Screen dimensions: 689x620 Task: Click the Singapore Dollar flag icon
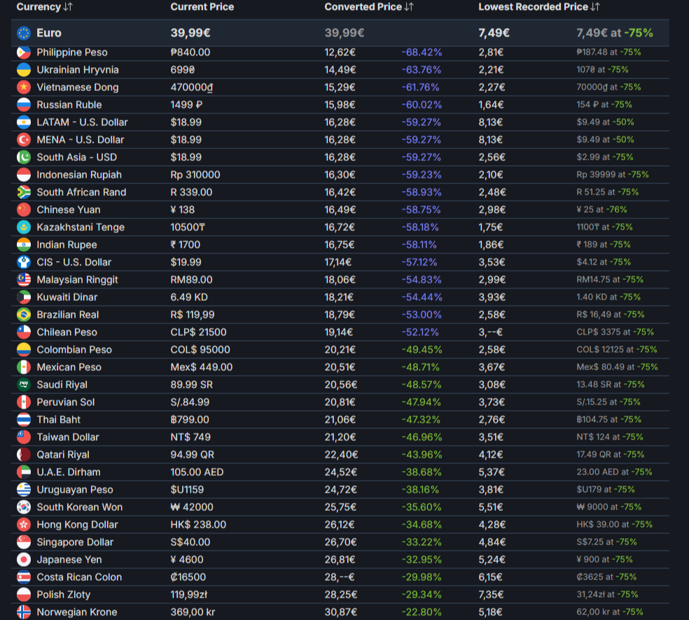24,542
